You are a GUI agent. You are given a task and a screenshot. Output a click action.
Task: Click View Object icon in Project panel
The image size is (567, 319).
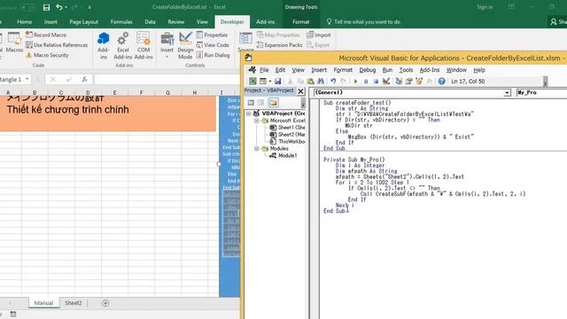point(260,103)
